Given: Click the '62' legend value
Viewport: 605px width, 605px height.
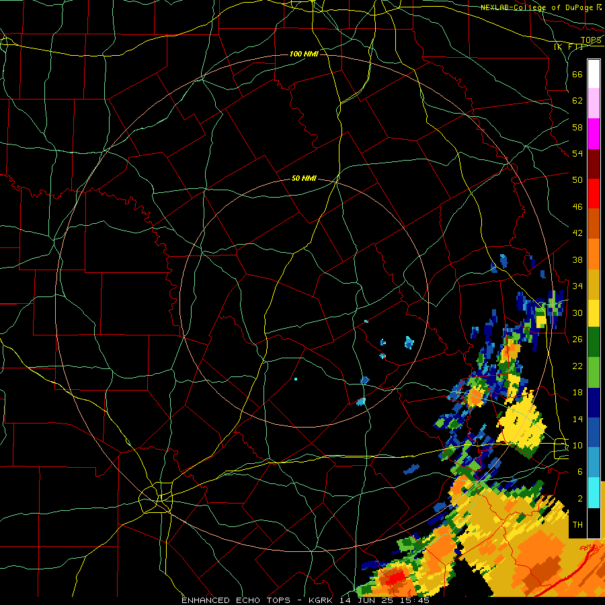Looking at the screenshot, I should pyautogui.click(x=577, y=101).
